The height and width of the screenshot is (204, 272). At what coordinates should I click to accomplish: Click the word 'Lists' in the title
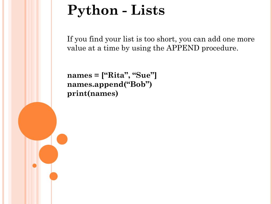point(148,10)
